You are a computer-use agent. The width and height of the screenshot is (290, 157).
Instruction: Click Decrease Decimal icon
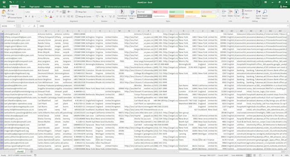point(113,17)
